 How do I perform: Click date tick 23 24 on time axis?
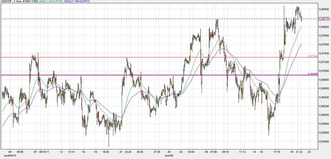128,152
